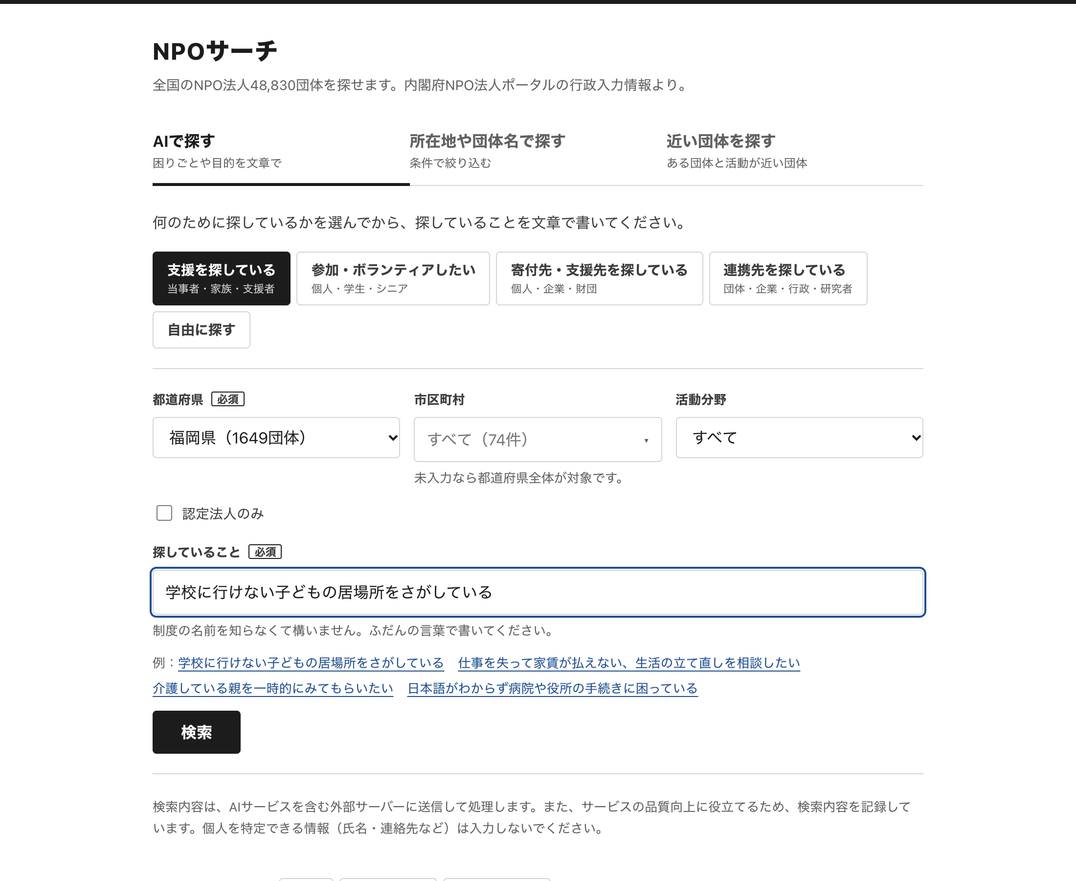Open the 活動分野 dropdown showing すべて
The width and height of the screenshot is (1076, 881).
coord(800,438)
